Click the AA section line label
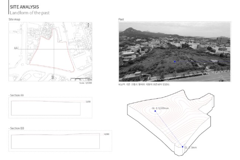The image size is (240, 160). [x=16, y=48]
